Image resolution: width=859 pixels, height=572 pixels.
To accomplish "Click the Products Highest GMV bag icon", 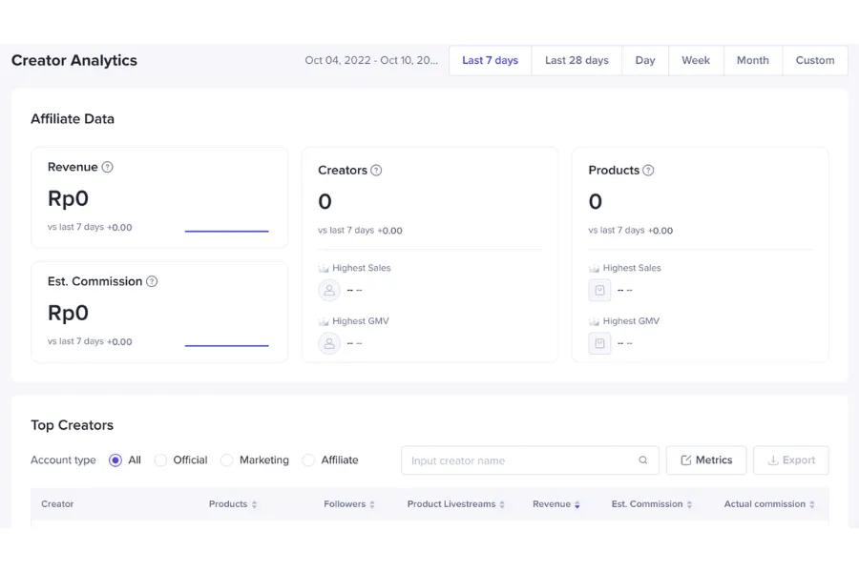I will coord(600,343).
